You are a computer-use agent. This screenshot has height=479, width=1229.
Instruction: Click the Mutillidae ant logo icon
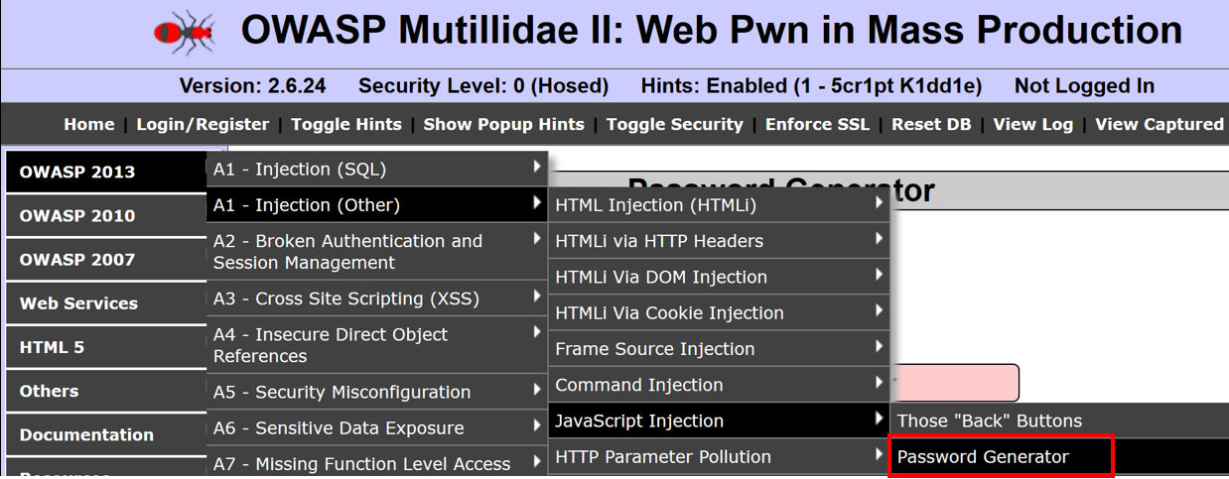coord(186,33)
